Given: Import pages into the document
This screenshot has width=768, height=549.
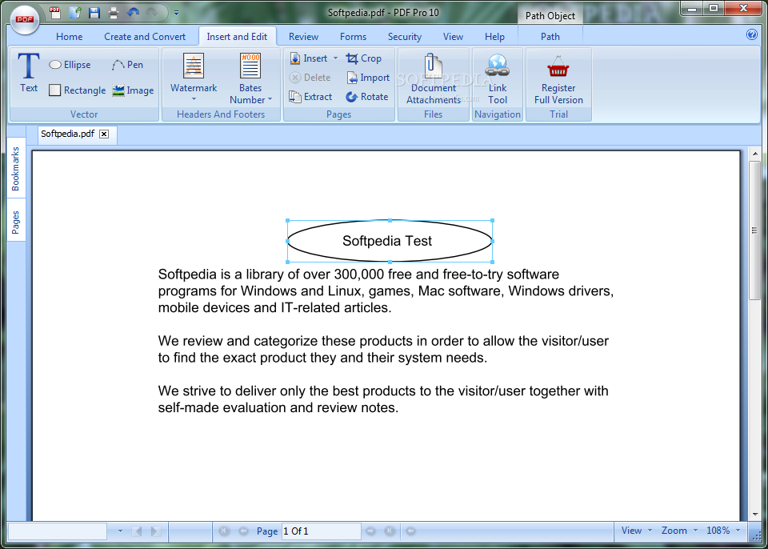Looking at the screenshot, I should pyautogui.click(x=368, y=78).
